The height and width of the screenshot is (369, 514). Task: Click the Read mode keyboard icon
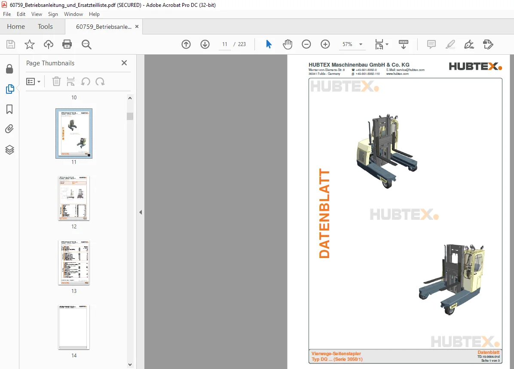(x=404, y=44)
